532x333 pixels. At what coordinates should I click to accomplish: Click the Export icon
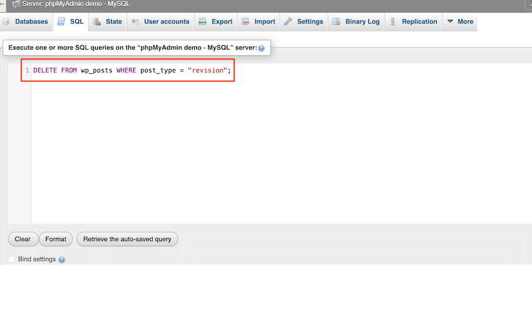[x=203, y=22]
